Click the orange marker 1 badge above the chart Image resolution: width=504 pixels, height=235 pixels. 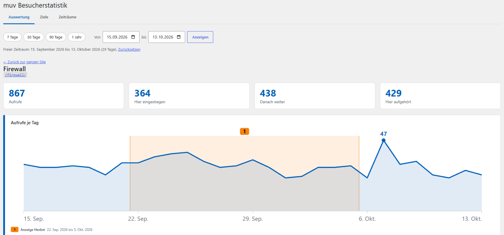click(245, 131)
